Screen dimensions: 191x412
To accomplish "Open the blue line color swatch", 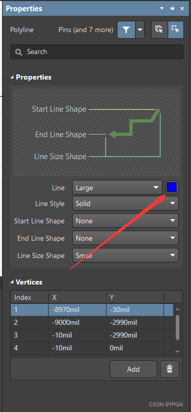I will click(172, 188).
